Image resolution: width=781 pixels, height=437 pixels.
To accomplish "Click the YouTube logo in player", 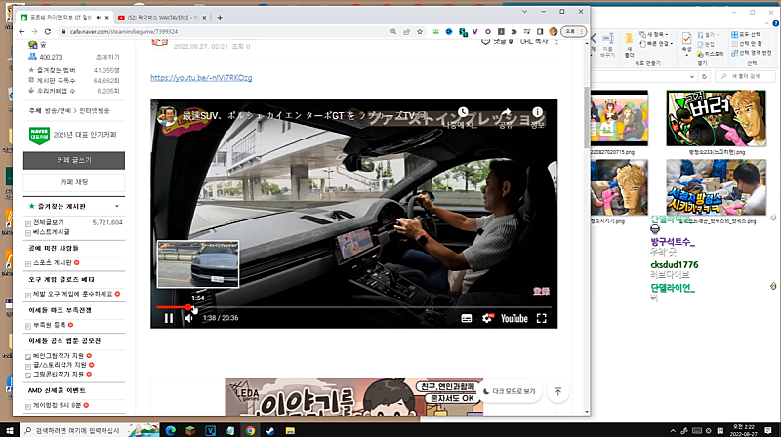I will click(514, 318).
